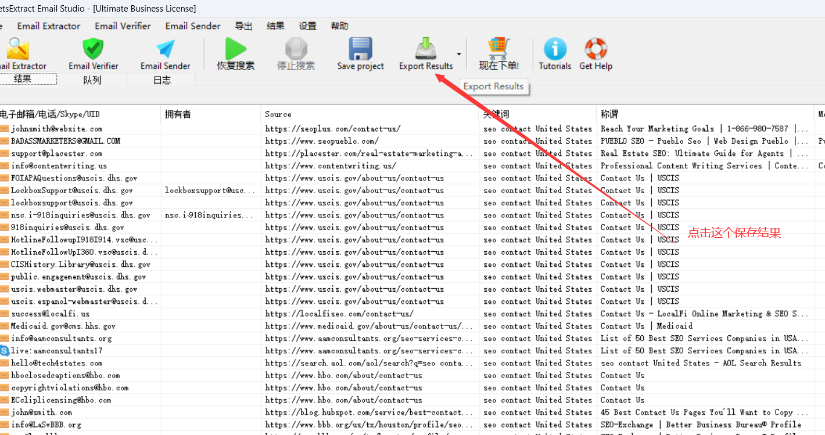Switch to the 队列 tab
This screenshot has height=435, width=825.
[93, 79]
